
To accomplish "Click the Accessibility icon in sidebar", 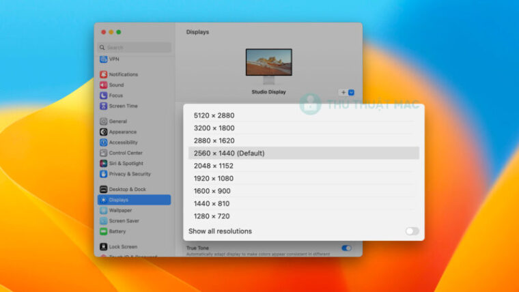I will (104, 143).
